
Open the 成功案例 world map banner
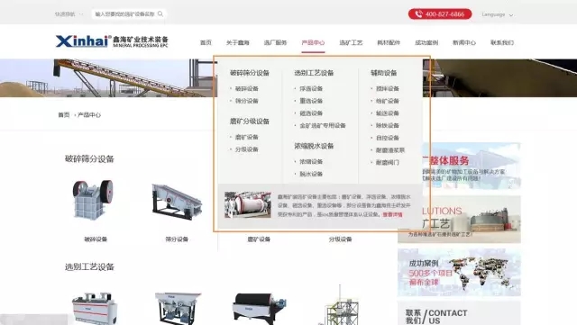[459, 272]
